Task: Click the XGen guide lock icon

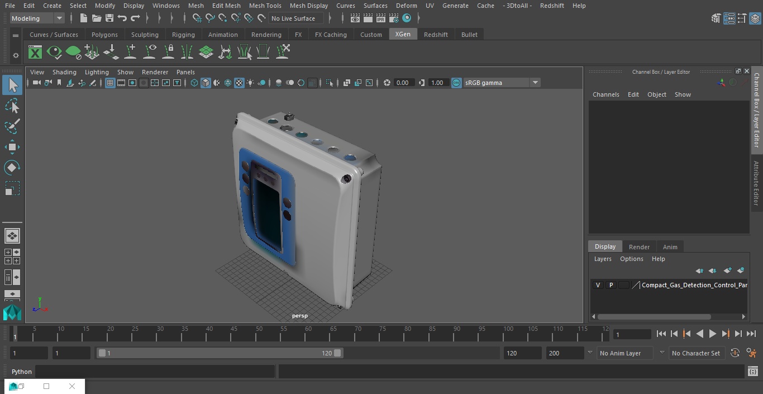Action: pos(168,53)
